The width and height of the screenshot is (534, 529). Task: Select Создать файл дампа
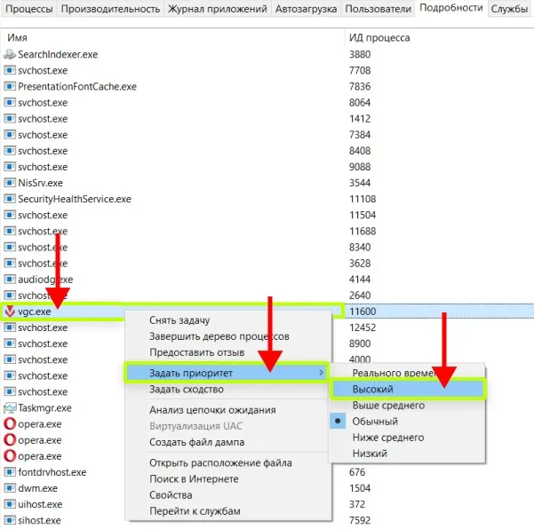click(x=228, y=442)
